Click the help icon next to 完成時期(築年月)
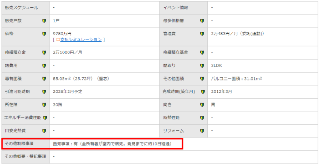This screenshot has height=165, width=320. pos(203,92)
